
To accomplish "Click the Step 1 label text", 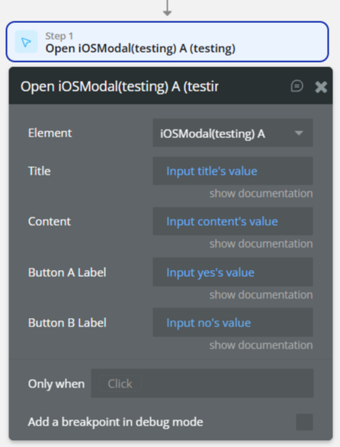I will 59,36.
